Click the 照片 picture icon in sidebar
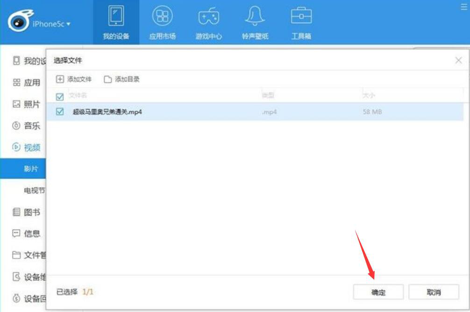 pyautogui.click(x=16, y=104)
